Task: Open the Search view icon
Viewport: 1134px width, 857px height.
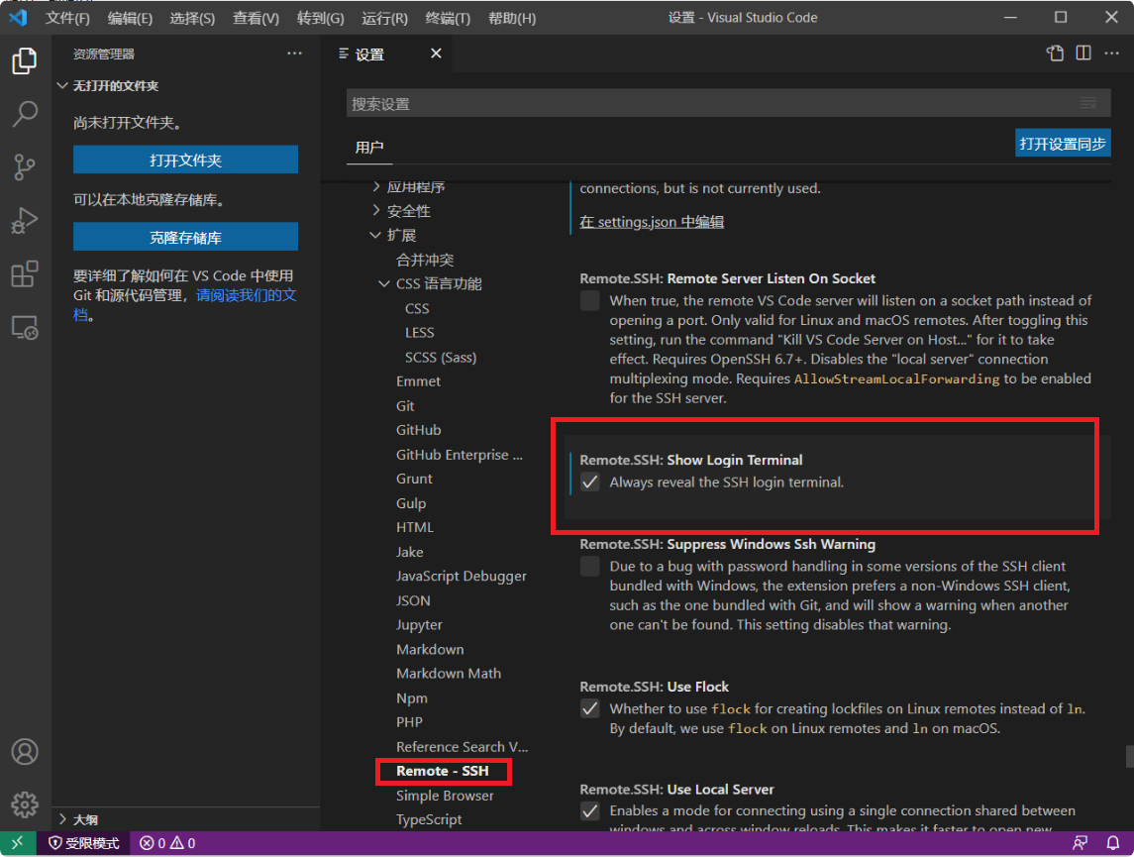Action: [25, 114]
